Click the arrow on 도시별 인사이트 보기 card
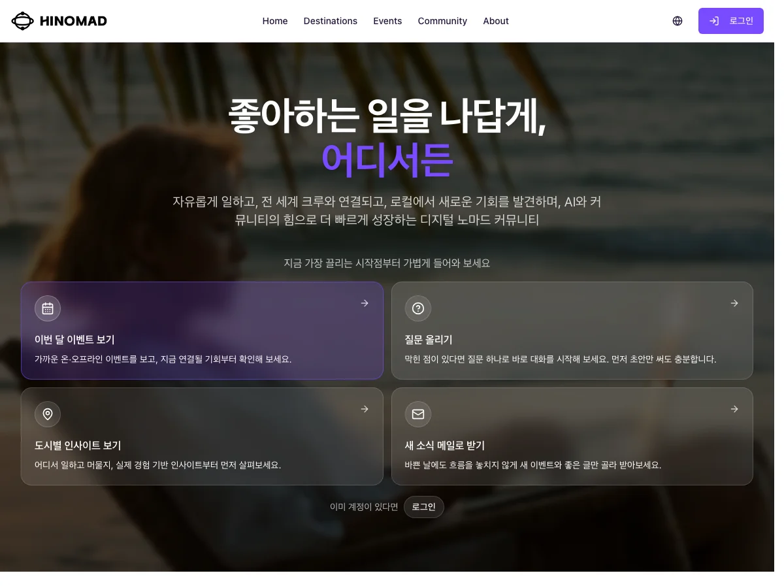 (x=365, y=409)
